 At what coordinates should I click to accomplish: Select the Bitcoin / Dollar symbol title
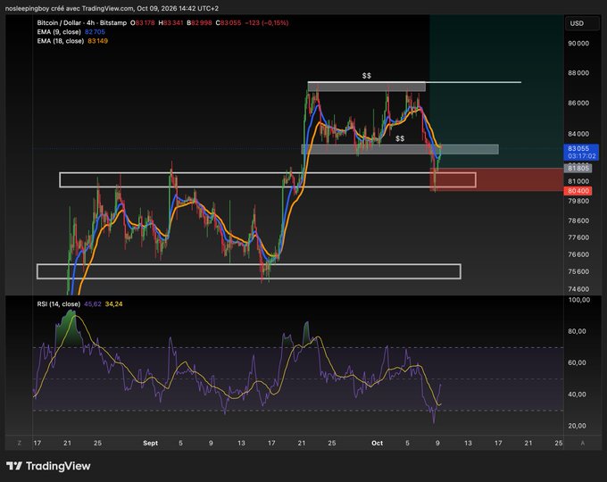click(x=82, y=23)
